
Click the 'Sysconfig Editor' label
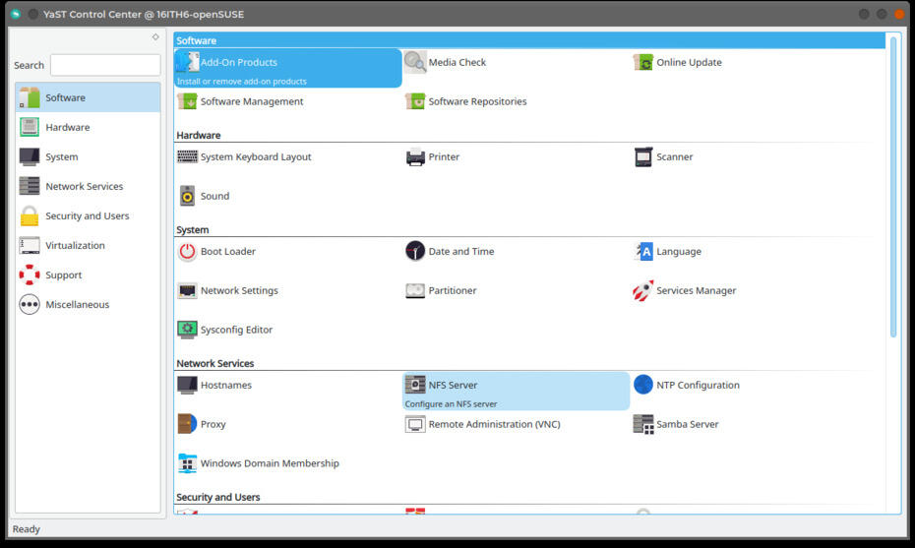[x=236, y=330]
